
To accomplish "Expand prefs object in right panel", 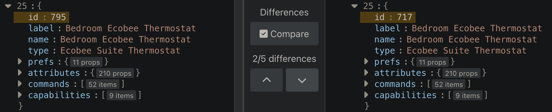I will 366,61.
